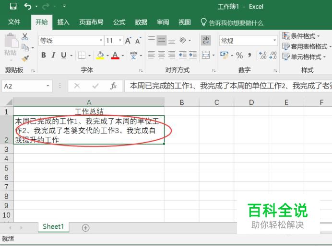
Task: Open the 文件 tab
Action: [14, 22]
